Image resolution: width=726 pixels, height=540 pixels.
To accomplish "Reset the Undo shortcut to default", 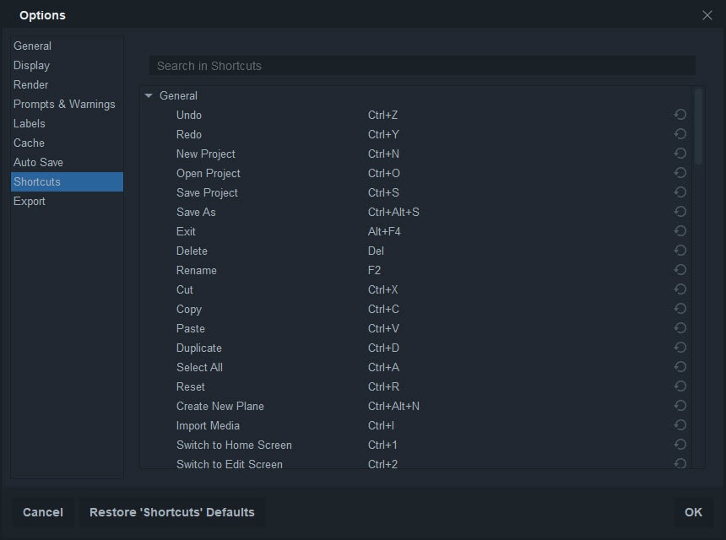I will 680,115.
